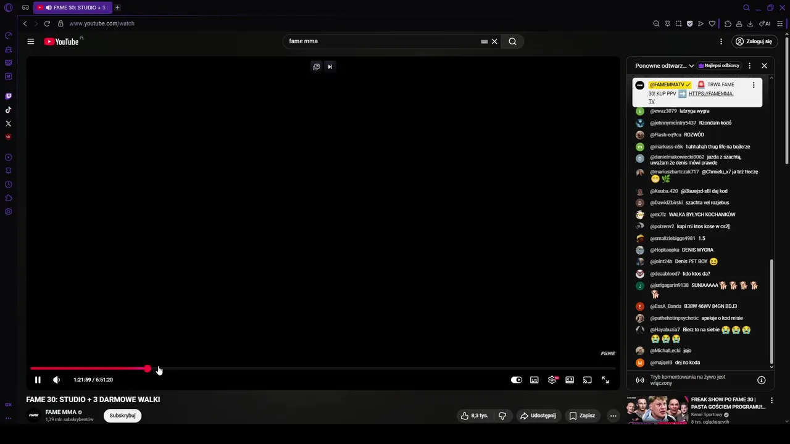790x444 pixels.
Task: Take a snapshot with the toolbar icon
Action: [x=678, y=23]
